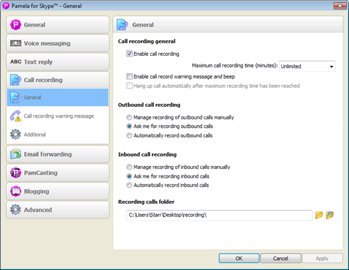
Task: Open recording folder with second folder icon
Action: [330, 215]
